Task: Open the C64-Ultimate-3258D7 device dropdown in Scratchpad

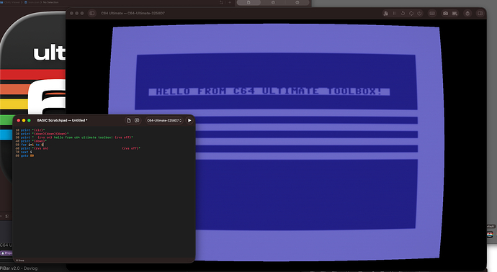Action: pyautogui.click(x=164, y=120)
